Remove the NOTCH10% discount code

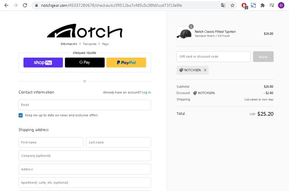(205, 70)
